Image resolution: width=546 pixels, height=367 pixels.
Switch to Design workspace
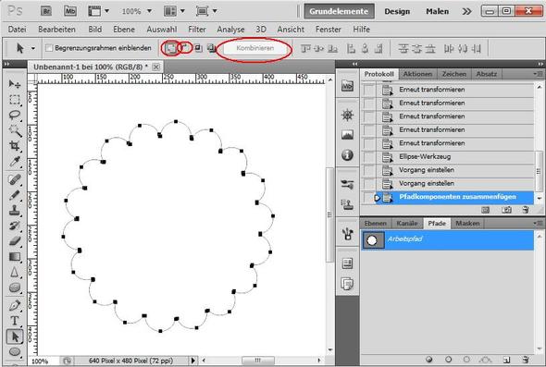tap(397, 11)
